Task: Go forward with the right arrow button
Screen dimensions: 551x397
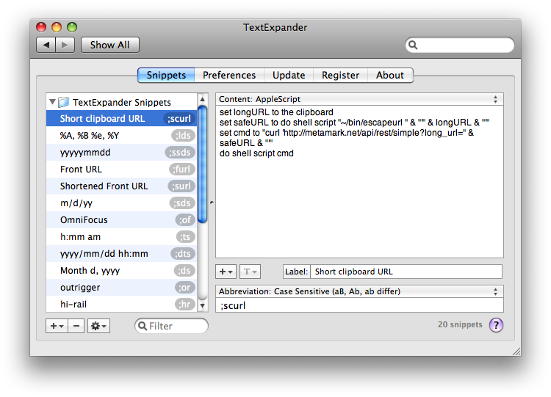Action: pyautogui.click(x=65, y=45)
